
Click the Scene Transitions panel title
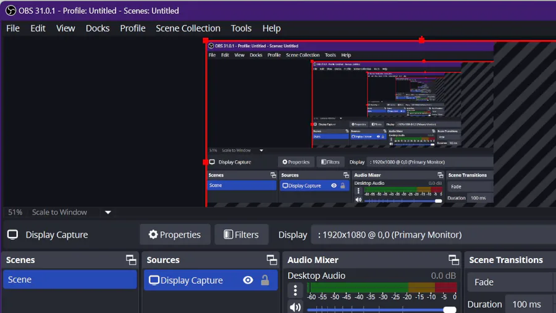point(506,260)
